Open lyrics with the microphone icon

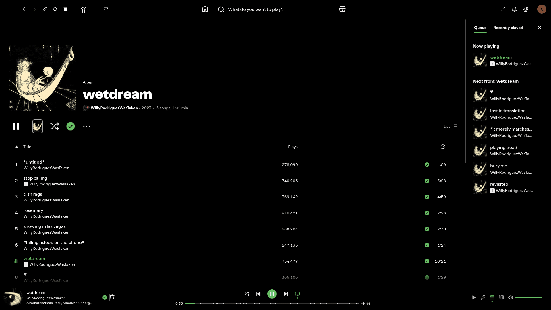click(483, 297)
